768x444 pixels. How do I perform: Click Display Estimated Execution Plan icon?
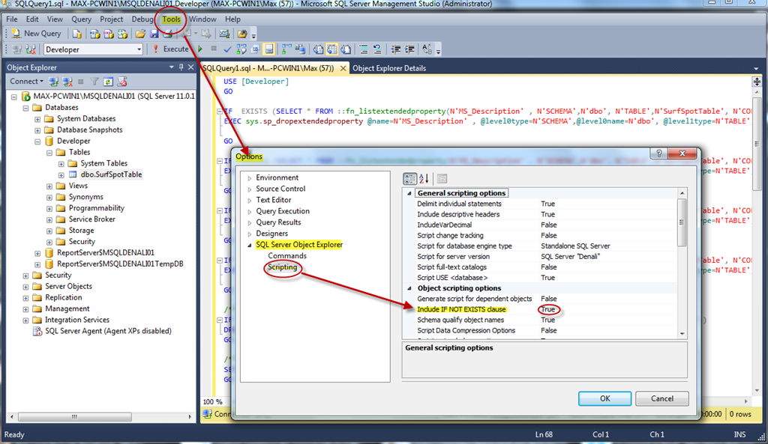(x=241, y=49)
